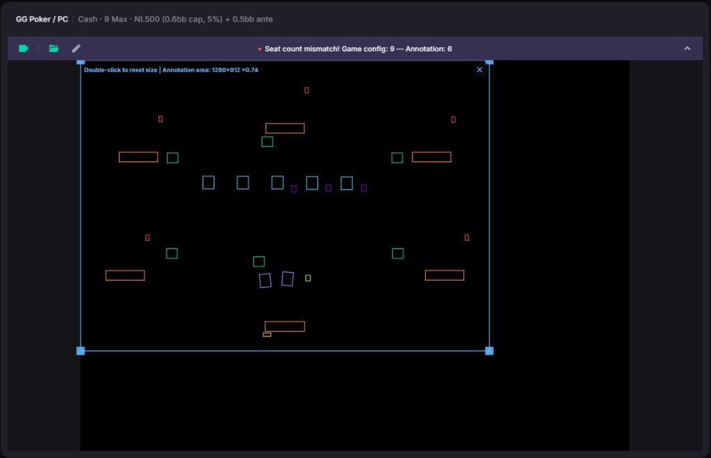Click the small yellow box under the bottom name box
The image size is (711, 458).
point(267,334)
